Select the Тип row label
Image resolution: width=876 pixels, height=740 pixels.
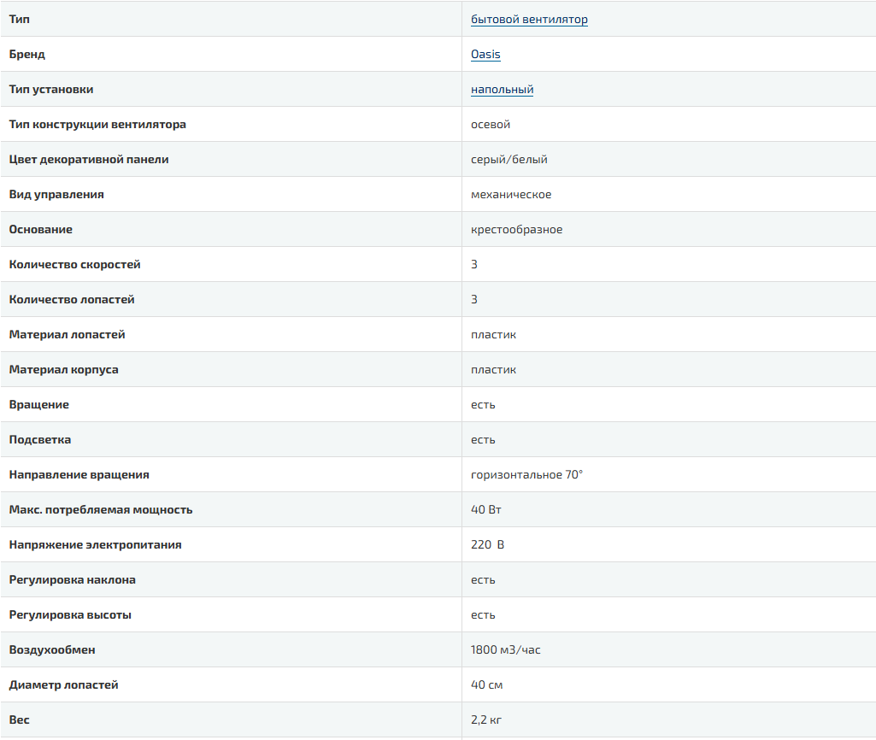[19, 19]
